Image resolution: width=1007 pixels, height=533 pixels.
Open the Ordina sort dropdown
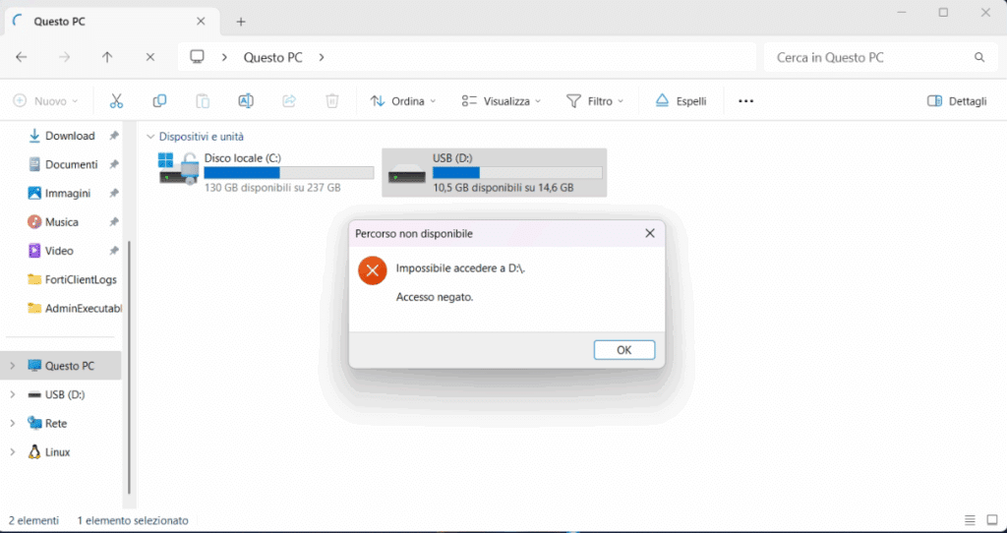(x=403, y=101)
